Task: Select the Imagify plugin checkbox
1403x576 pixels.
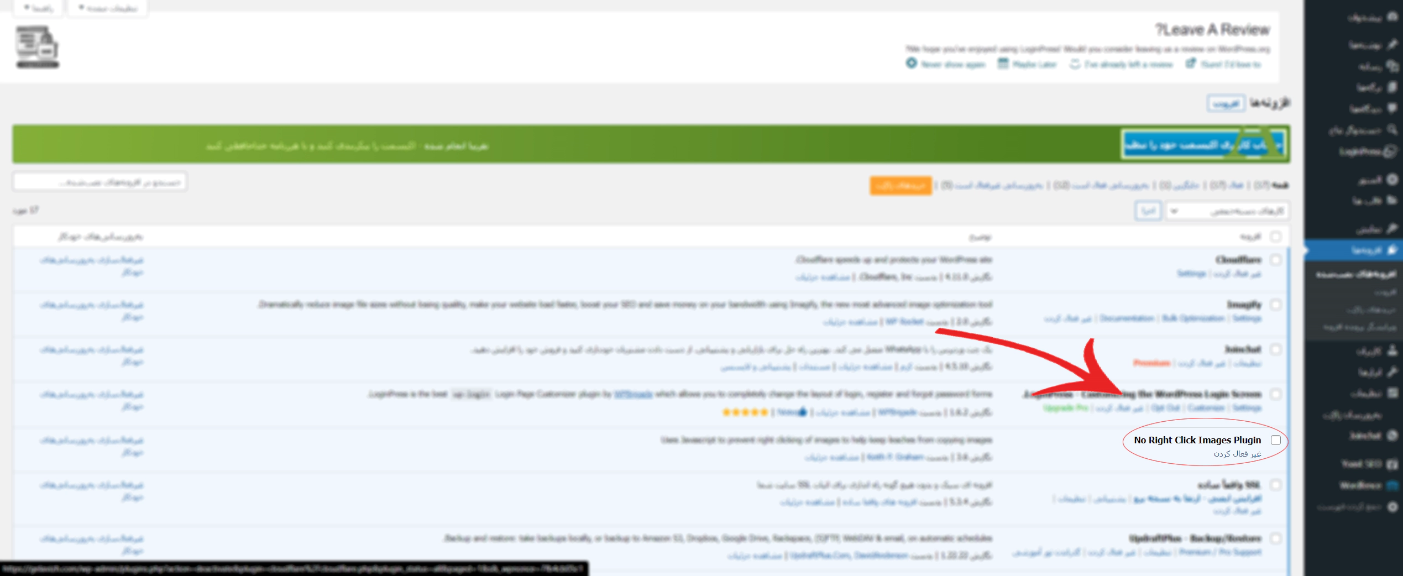Action: click(x=1275, y=305)
